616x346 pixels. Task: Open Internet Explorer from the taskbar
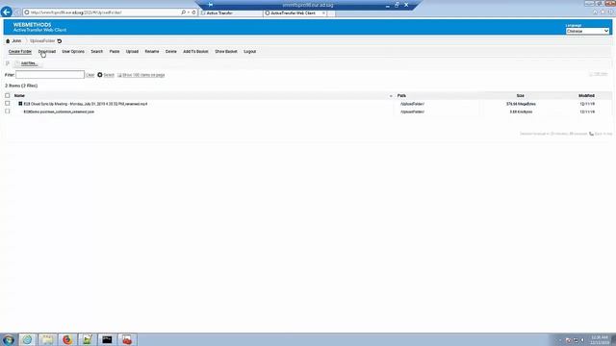[27, 339]
